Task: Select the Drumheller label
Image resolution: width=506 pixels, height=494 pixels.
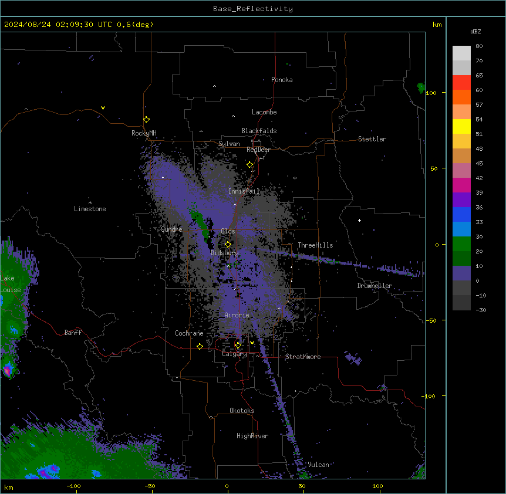Action: coord(375,286)
